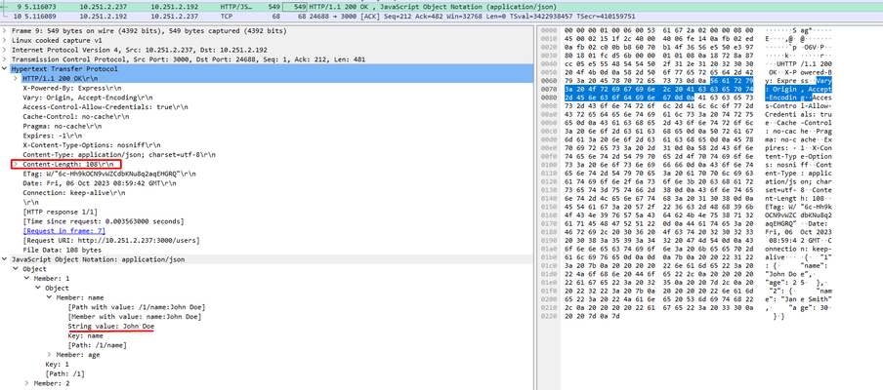The height and width of the screenshot is (390, 883).
Task: Open the Request in frame: 7 link
Action: [64, 231]
